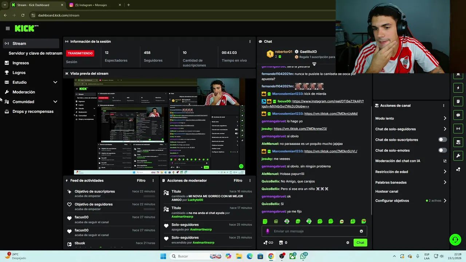Screen dimensions: 466x262
Task: Open the wrench widget in the right sidebar
Action: tap(458, 156)
